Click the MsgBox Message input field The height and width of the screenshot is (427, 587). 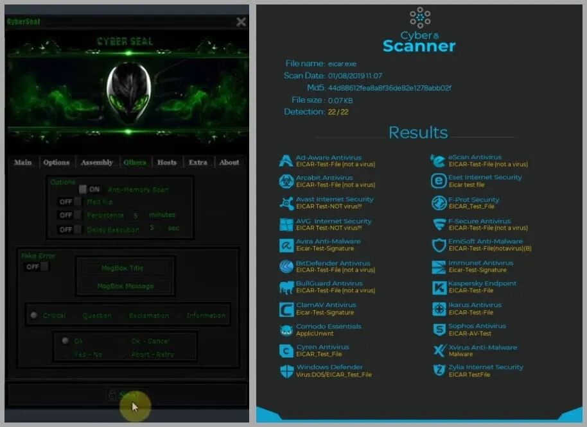(x=125, y=286)
